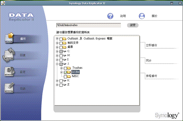Check the I: drive checkbox
The width and height of the screenshot is (183, 121).
61,60
